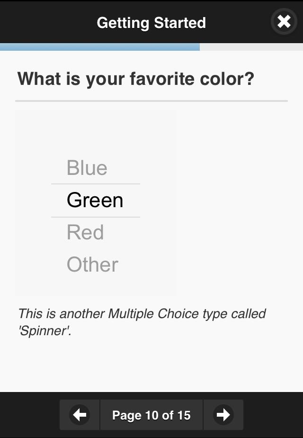Close the Getting Started survey

284,22
